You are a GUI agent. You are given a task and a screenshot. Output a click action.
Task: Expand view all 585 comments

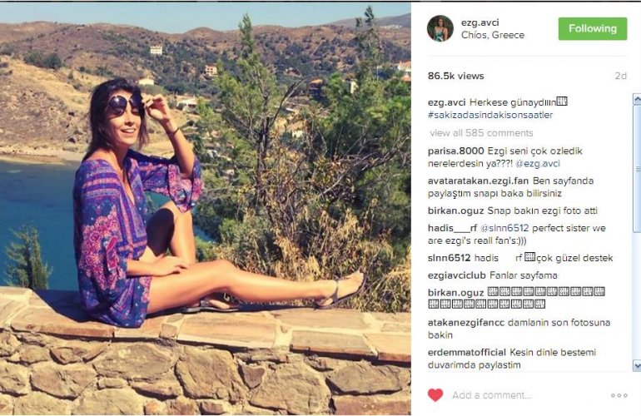[x=481, y=133]
